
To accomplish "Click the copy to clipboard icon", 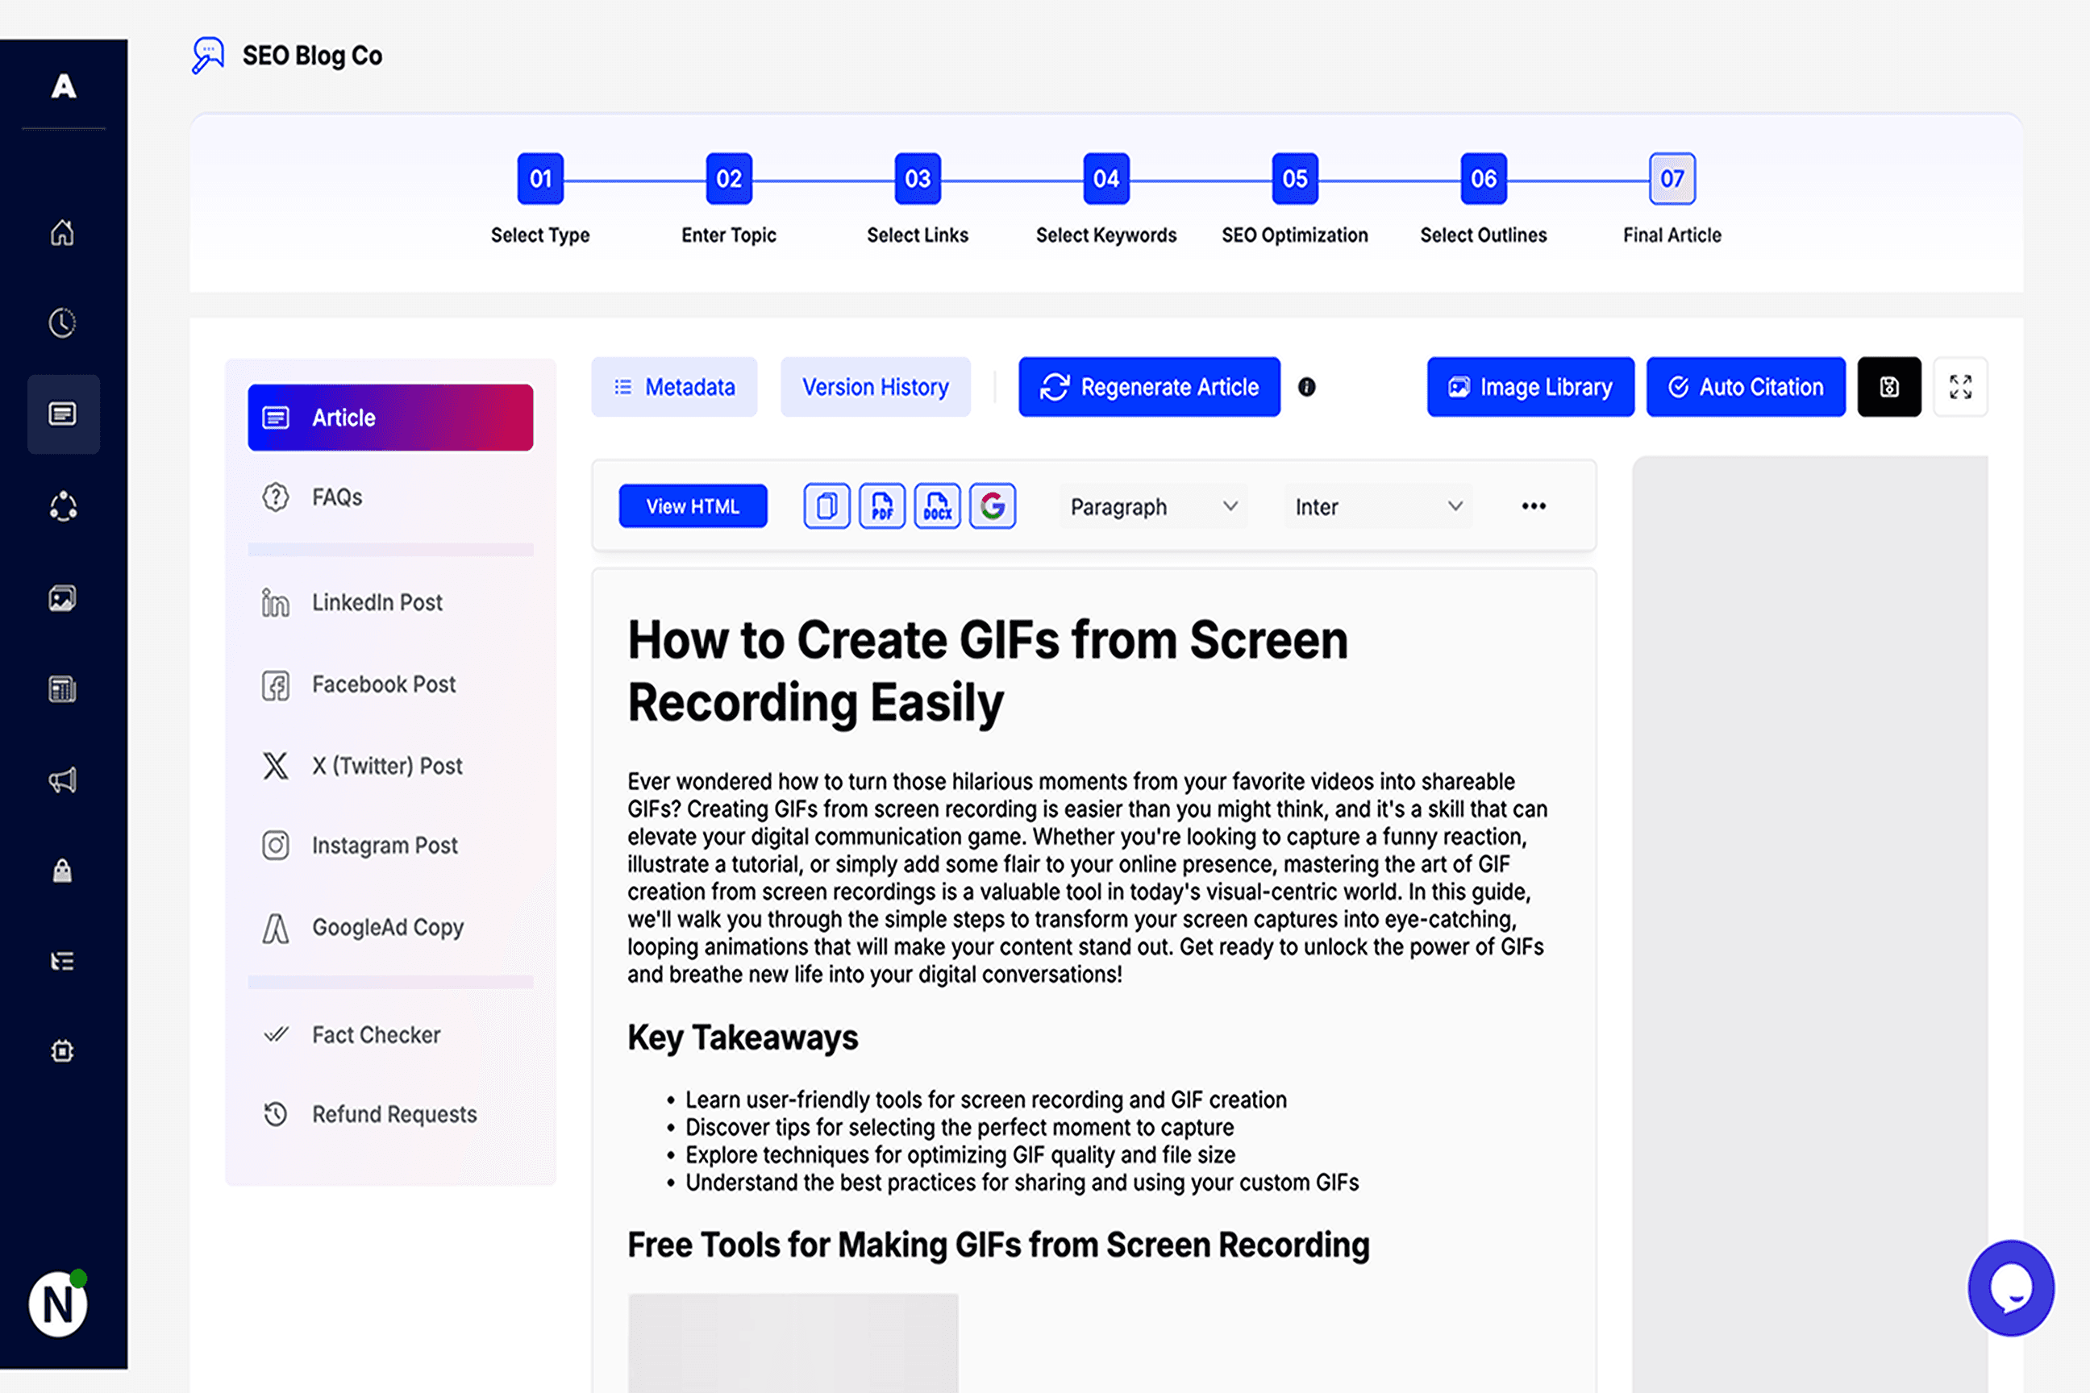I will pos(826,506).
